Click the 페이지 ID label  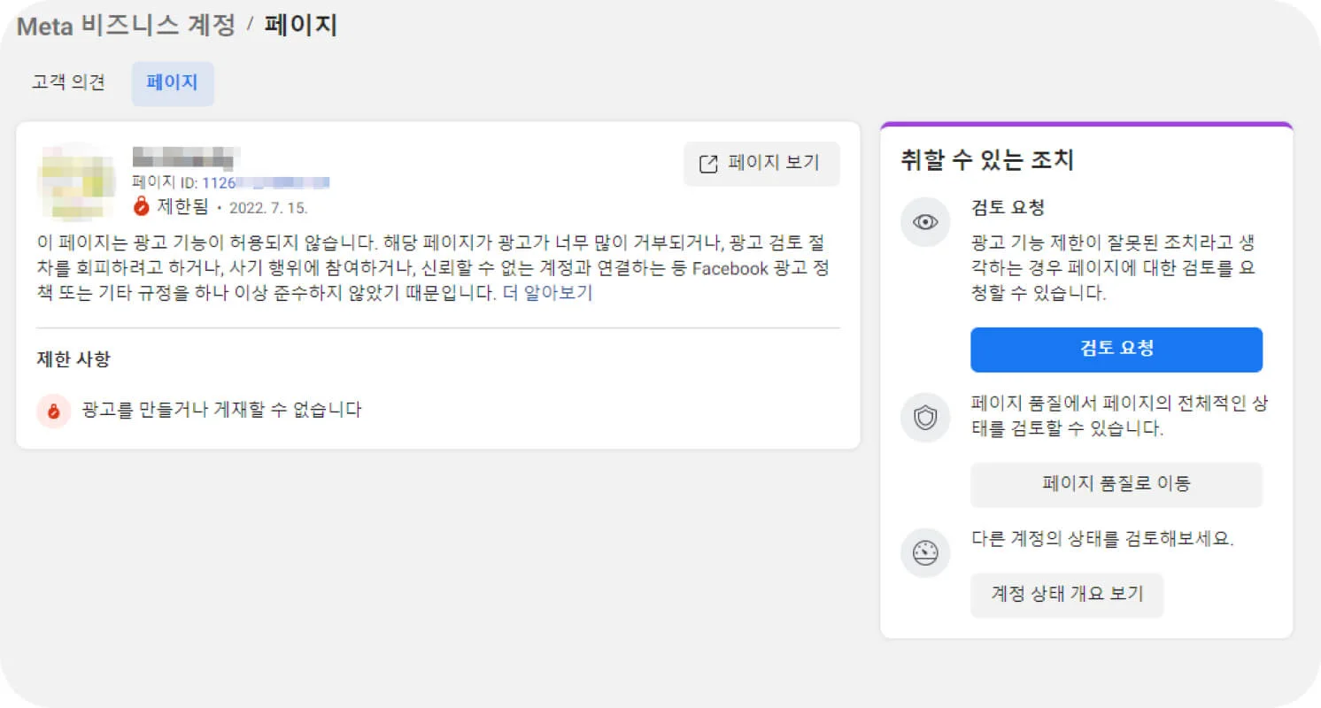(165, 183)
